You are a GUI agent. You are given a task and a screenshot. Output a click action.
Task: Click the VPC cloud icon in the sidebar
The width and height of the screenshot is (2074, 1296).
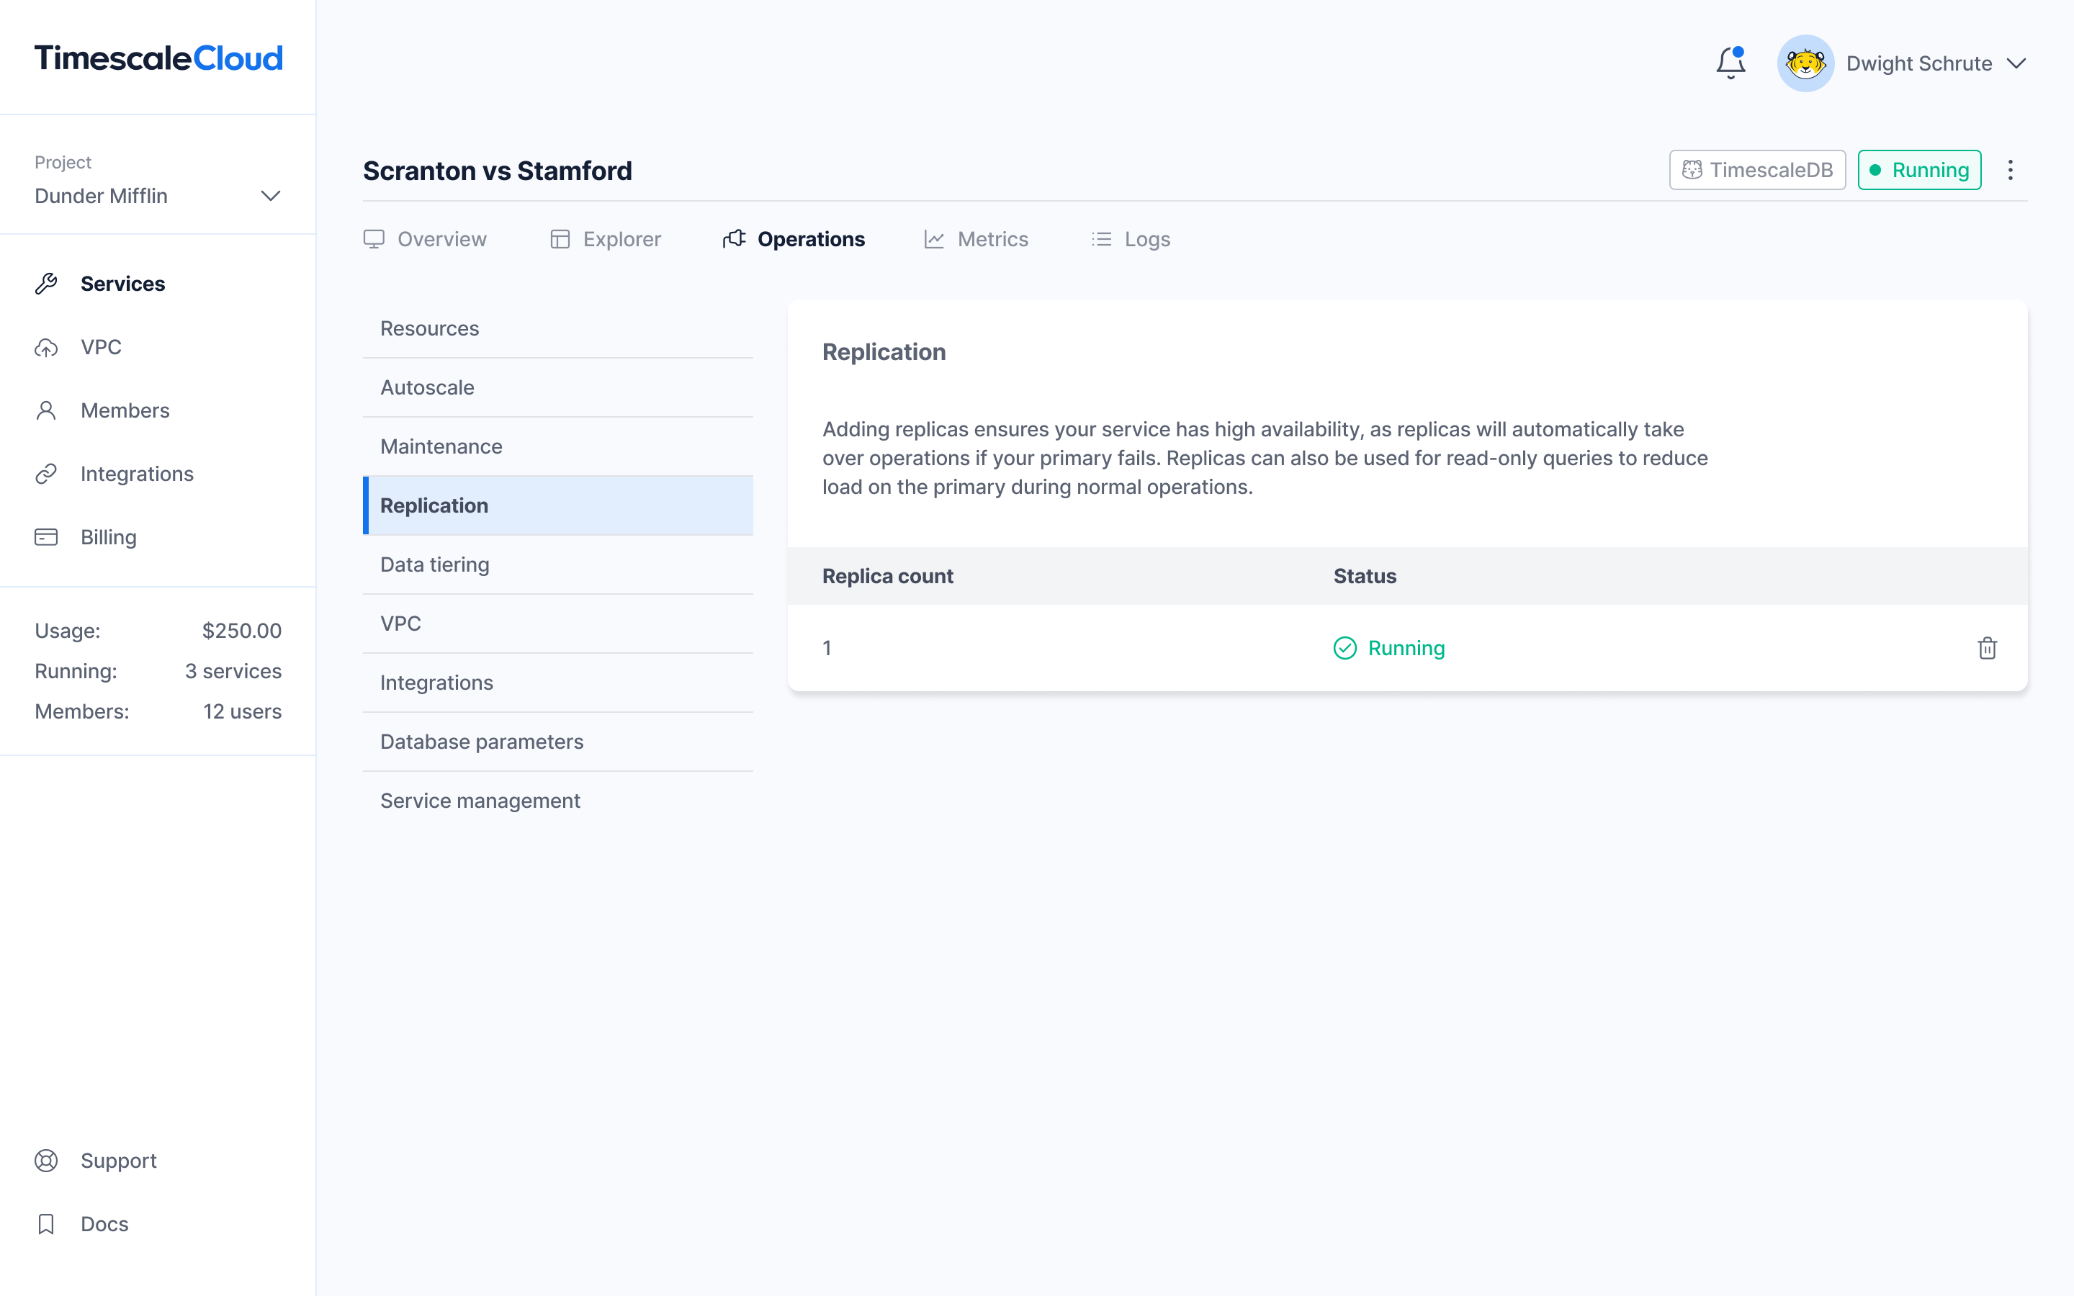click(x=46, y=347)
